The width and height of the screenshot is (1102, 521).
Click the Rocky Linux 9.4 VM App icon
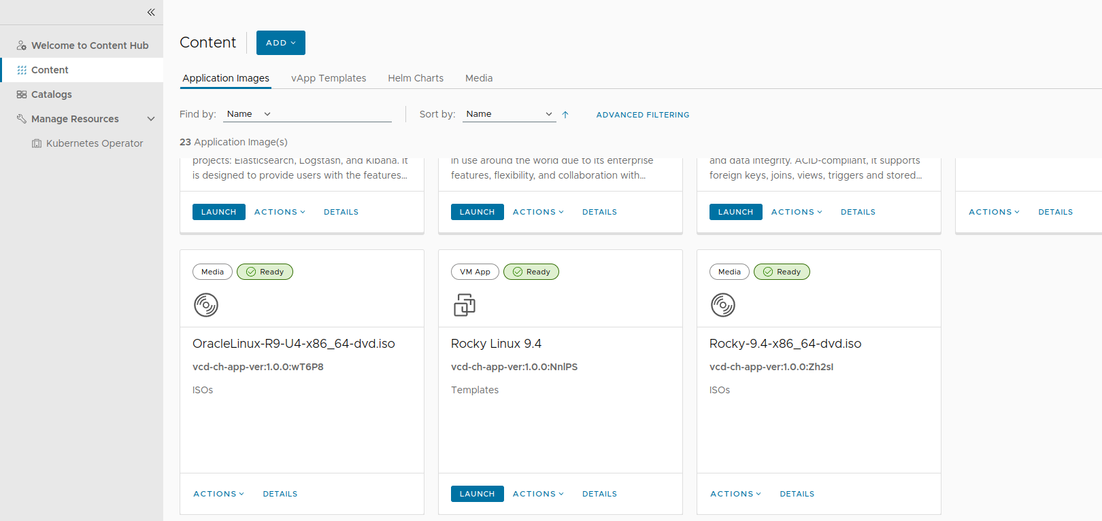(x=465, y=305)
